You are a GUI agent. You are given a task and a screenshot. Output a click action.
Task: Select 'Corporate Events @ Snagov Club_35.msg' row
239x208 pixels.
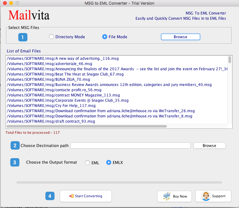tap(117, 100)
